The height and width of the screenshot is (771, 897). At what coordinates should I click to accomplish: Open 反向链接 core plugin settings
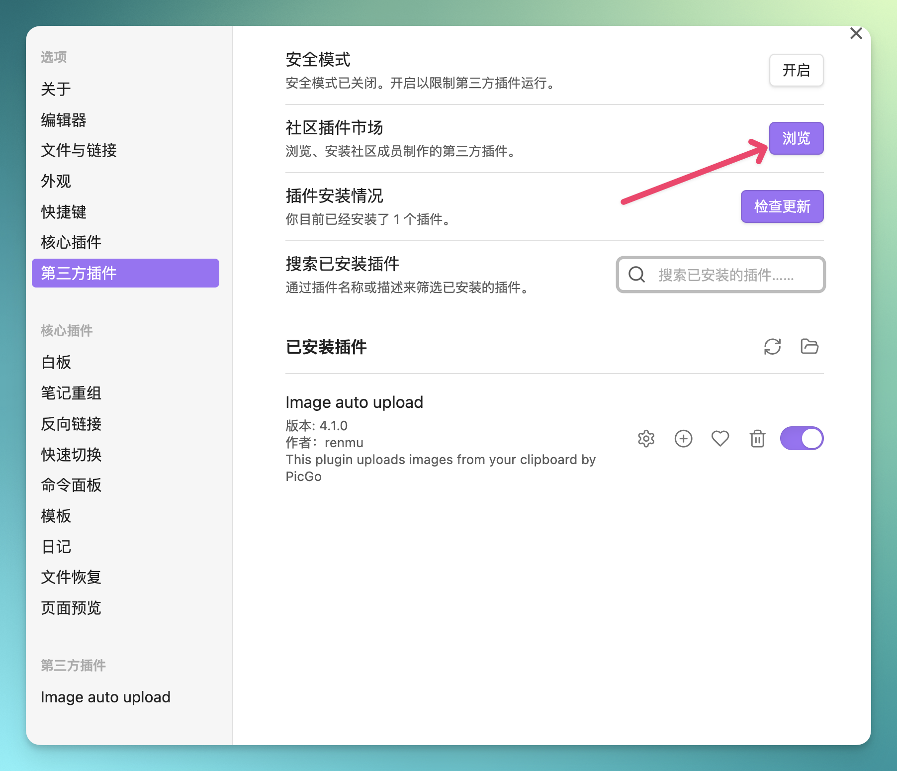pos(125,424)
